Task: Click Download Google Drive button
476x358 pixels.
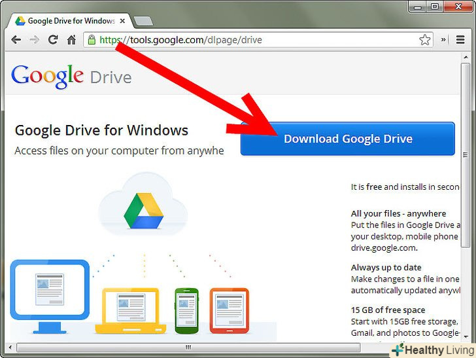Action: point(348,139)
